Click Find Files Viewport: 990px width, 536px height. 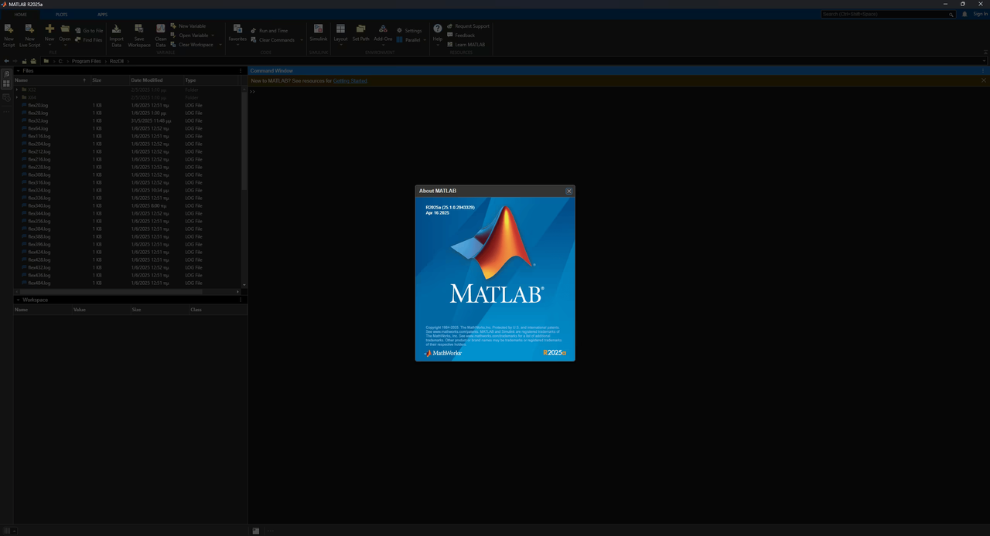click(x=89, y=40)
